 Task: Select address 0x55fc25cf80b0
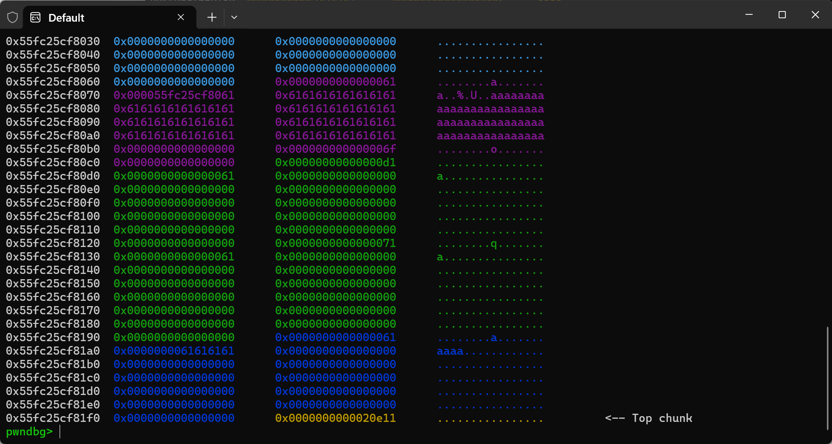click(53, 149)
